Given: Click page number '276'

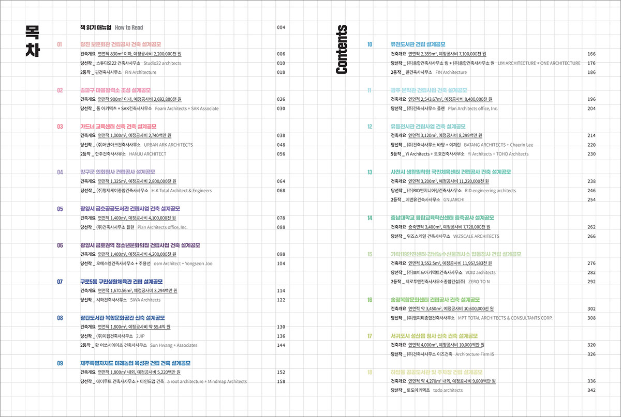Looking at the screenshot, I should (x=592, y=264).
